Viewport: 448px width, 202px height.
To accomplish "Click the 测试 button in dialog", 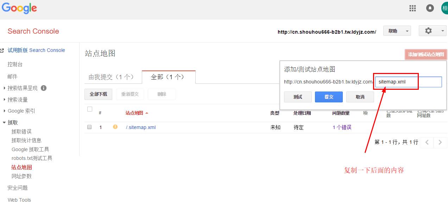I will tap(298, 97).
